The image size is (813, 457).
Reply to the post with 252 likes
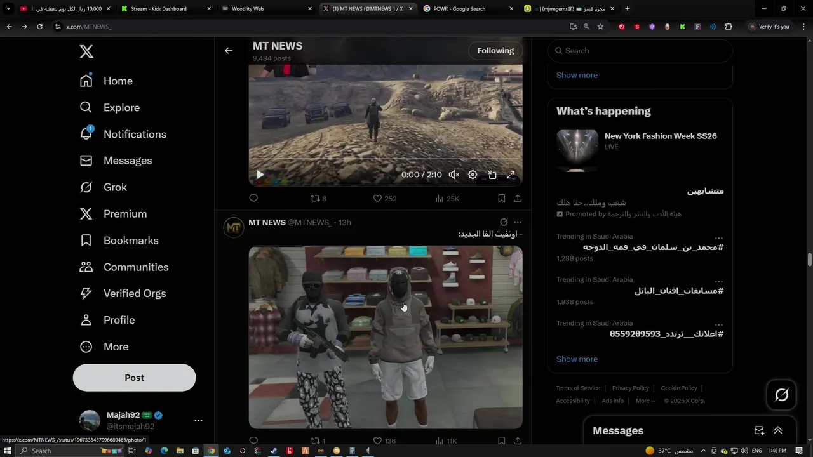tap(253, 199)
